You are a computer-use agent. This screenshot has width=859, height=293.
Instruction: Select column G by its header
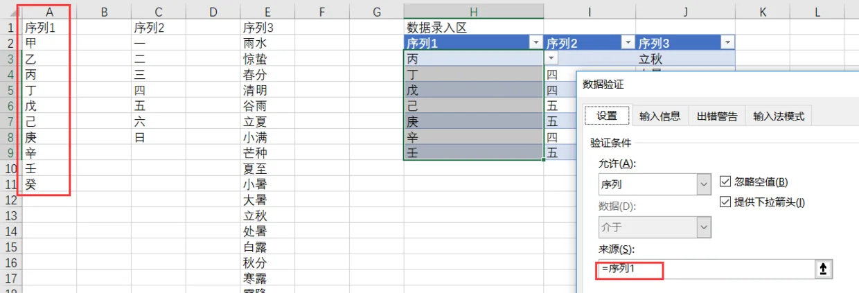(377, 12)
